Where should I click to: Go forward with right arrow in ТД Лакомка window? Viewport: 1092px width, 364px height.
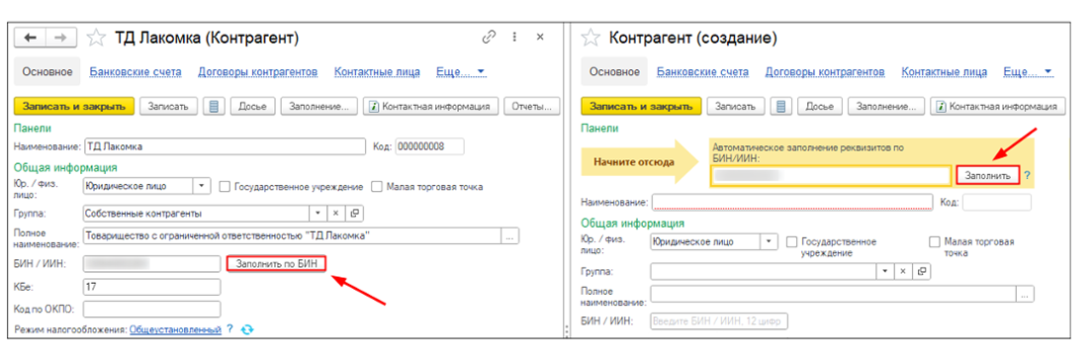pos(61,38)
